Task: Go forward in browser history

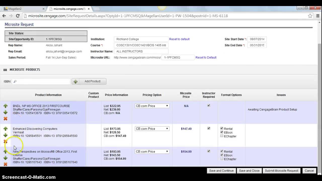Action: (x=11, y=16)
